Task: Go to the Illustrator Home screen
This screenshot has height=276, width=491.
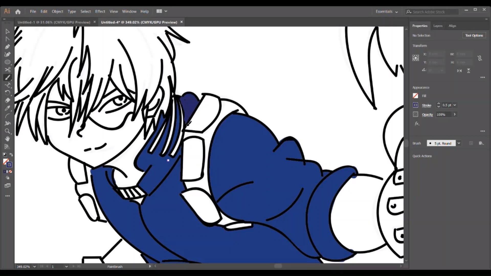Action: point(18,11)
